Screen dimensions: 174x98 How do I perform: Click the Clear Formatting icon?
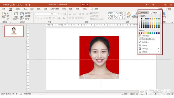pyautogui.click(x=65, y=14)
